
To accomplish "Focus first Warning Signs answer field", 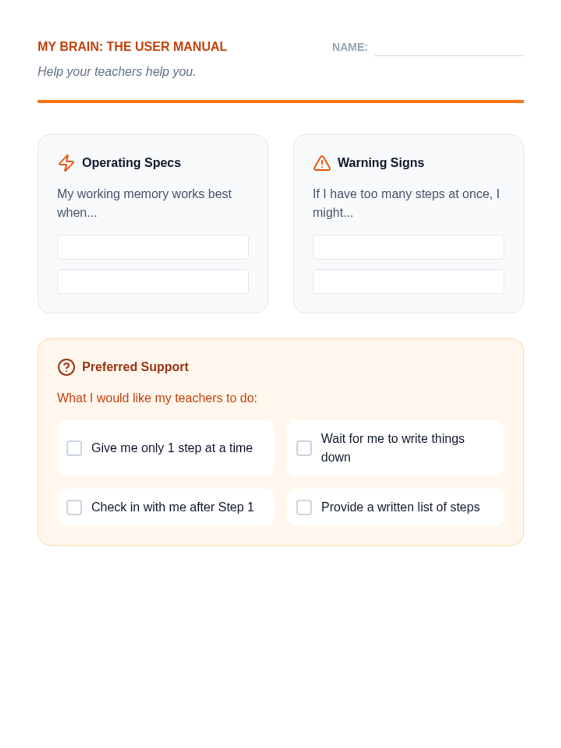I will (x=408, y=247).
